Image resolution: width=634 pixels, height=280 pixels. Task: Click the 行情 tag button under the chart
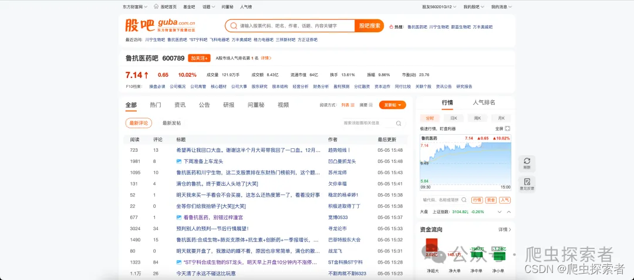coord(477,200)
